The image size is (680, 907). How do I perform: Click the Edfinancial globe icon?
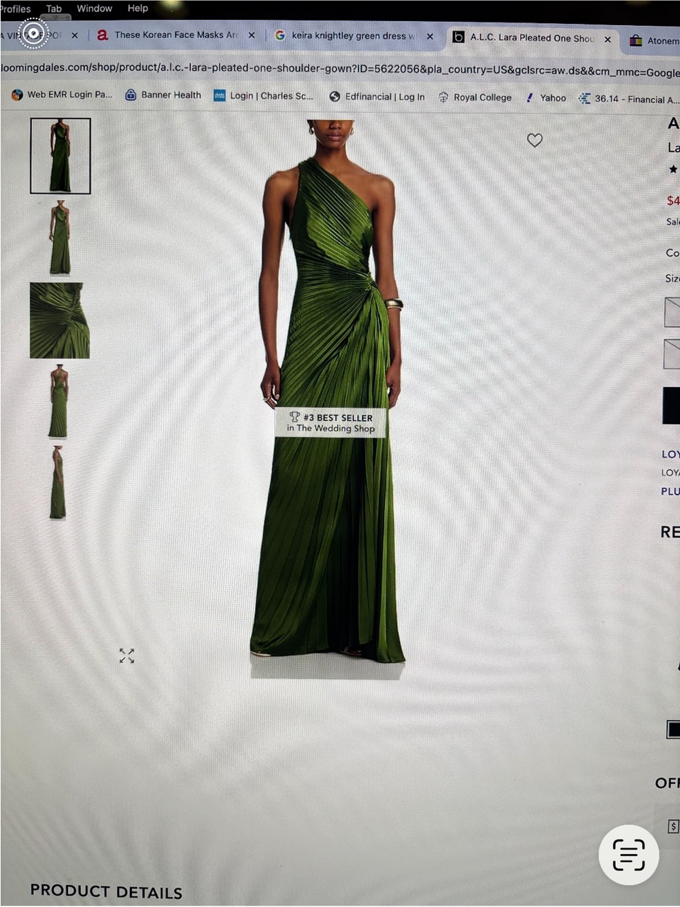click(x=335, y=97)
